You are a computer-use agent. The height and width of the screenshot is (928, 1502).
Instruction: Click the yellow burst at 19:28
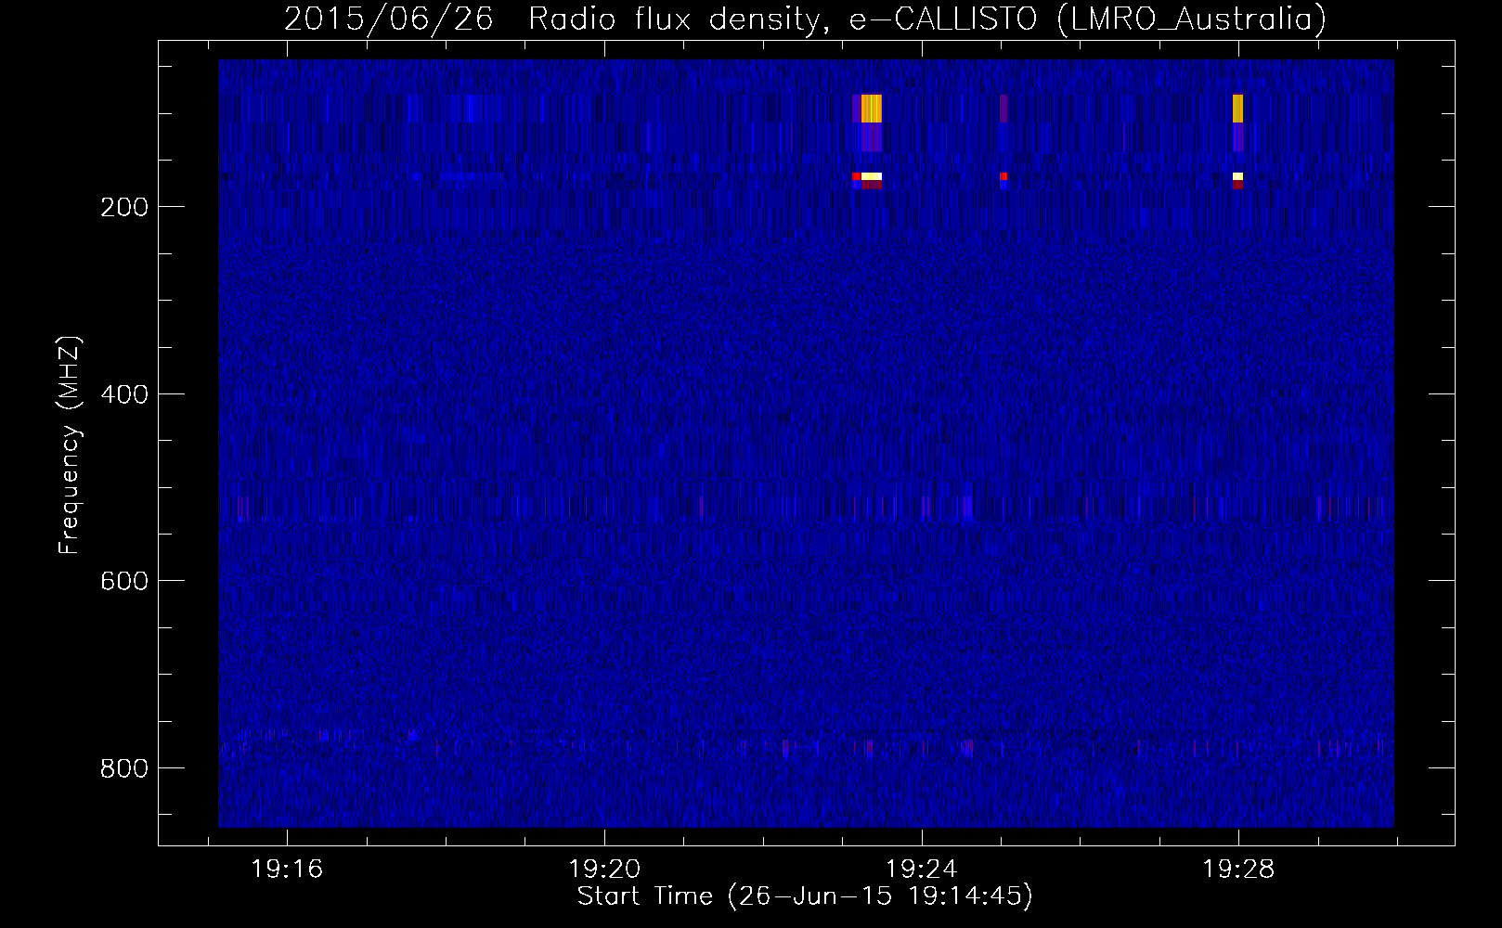tap(1237, 109)
